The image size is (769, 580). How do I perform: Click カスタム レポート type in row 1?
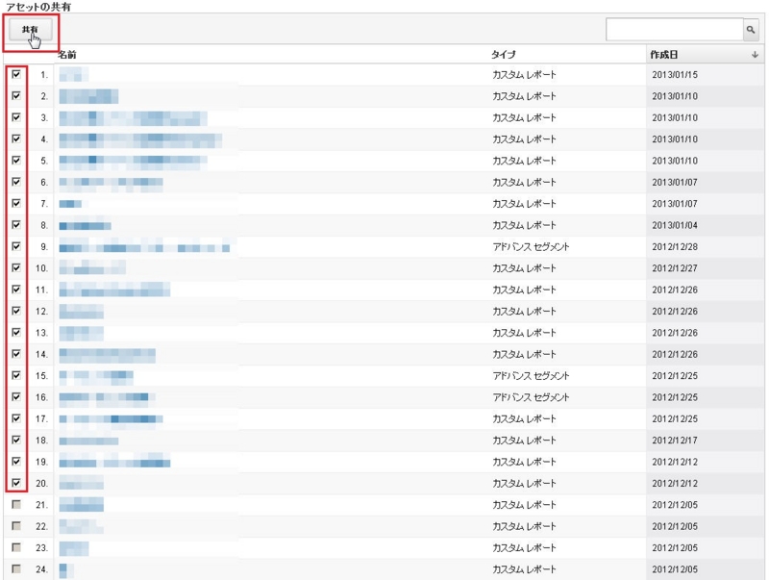[524, 75]
